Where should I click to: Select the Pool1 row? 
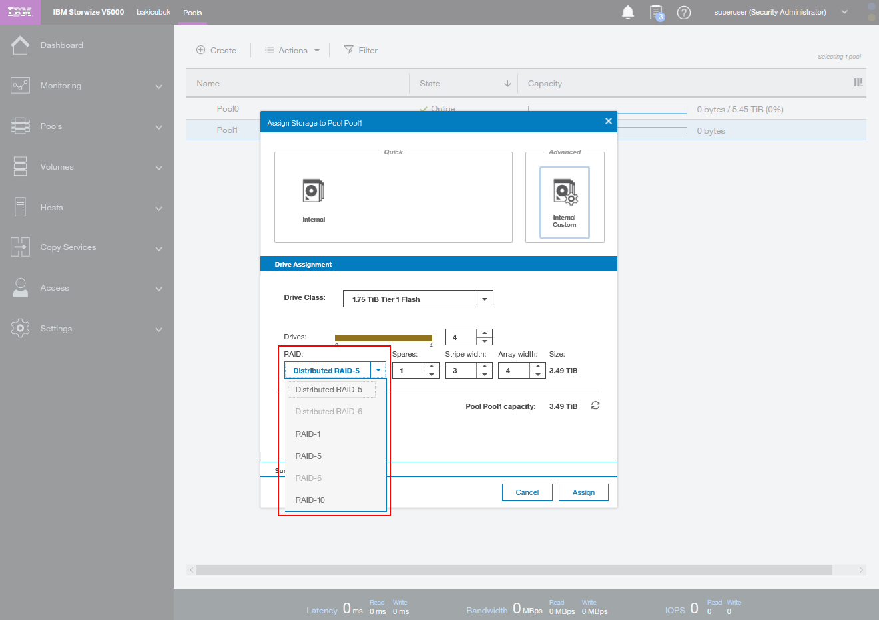click(x=526, y=130)
